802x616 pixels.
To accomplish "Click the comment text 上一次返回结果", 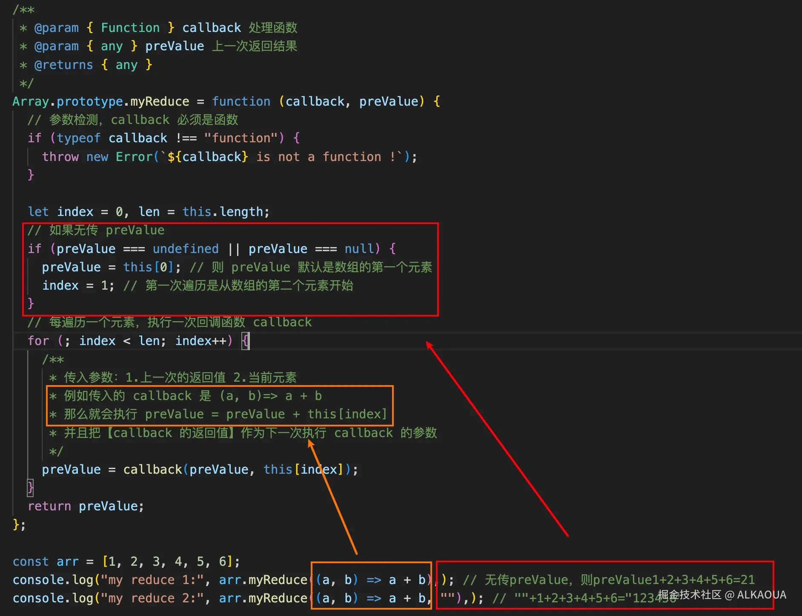I will (x=255, y=46).
